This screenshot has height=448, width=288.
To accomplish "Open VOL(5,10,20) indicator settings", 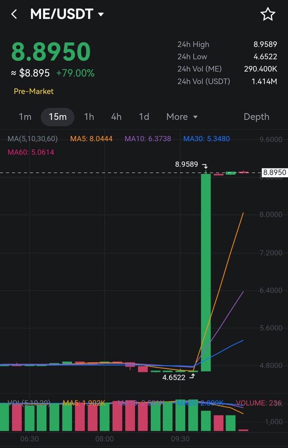I will pyautogui.click(x=29, y=403).
